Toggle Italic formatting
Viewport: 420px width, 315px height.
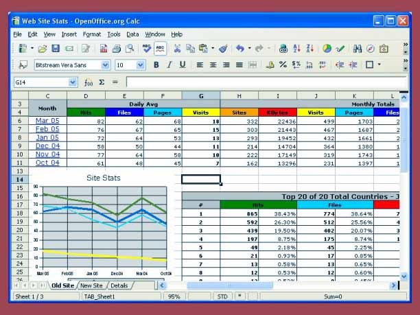(x=170, y=65)
